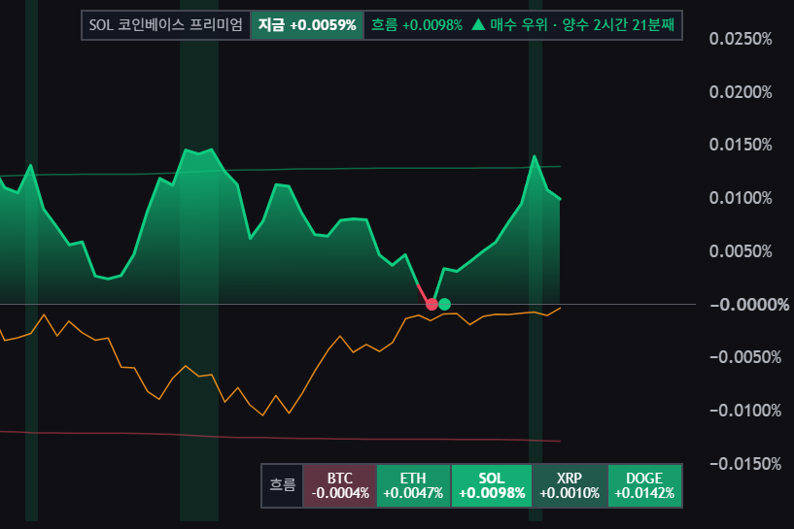The height and width of the screenshot is (529, 794).
Task: Click the −0.0100% axis label
Action: coord(745,411)
